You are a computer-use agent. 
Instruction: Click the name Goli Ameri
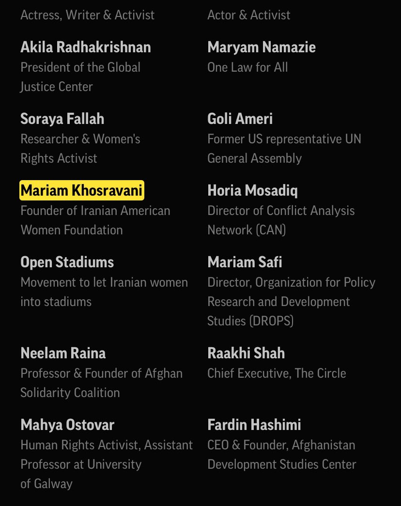point(240,119)
